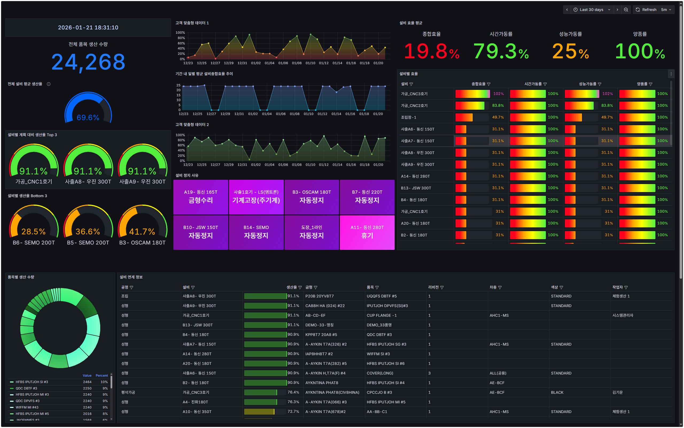The width and height of the screenshot is (684, 428).
Task: Toggle HFBS IPUTJOH SI #3 legend series
Action: (32, 382)
